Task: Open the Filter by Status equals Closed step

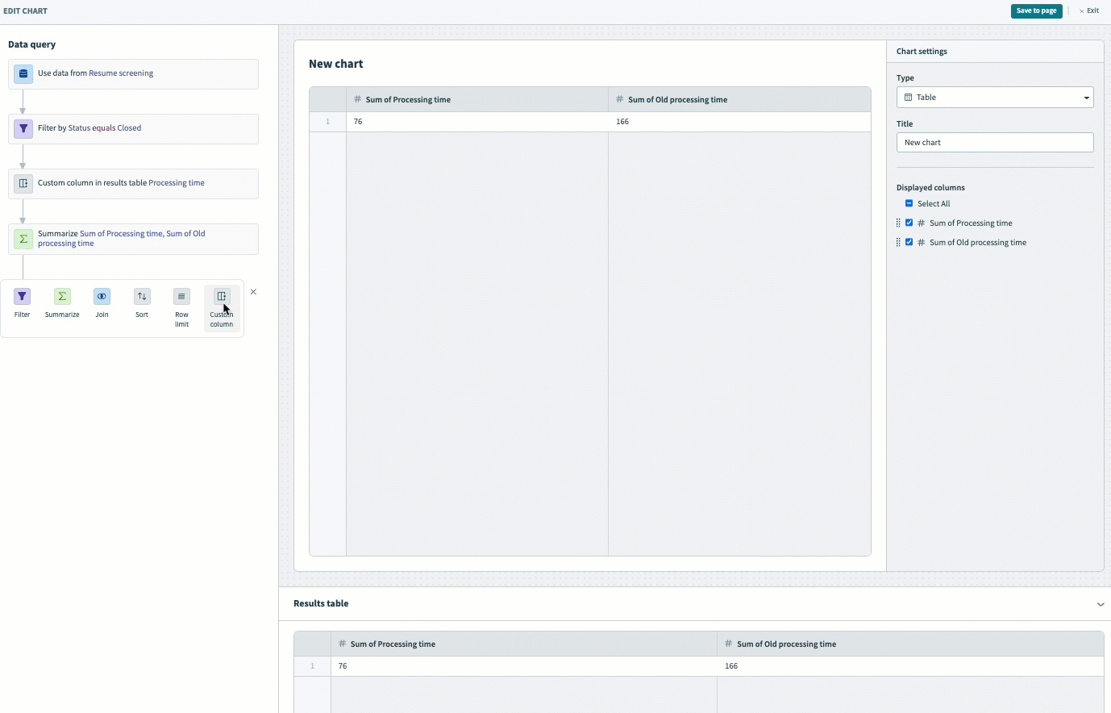Action: pyautogui.click(x=134, y=128)
